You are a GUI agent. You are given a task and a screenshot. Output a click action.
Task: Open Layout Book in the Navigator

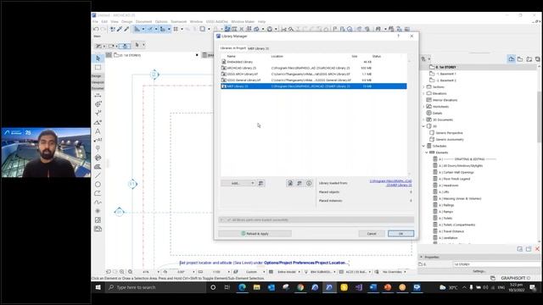(x=529, y=59)
